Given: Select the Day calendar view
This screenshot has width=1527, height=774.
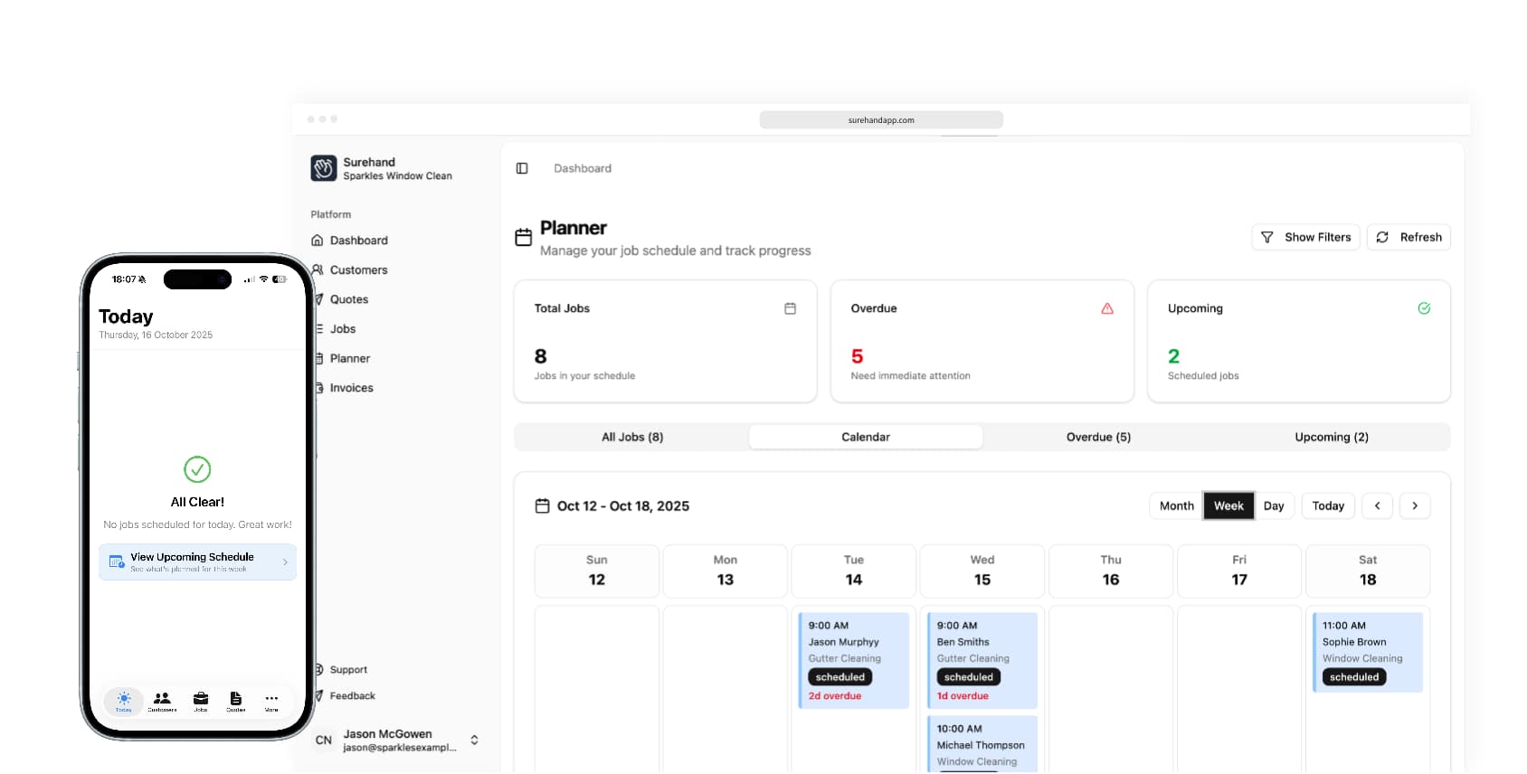Looking at the screenshot, I should pyautogui.click(x=1274, y=505).
